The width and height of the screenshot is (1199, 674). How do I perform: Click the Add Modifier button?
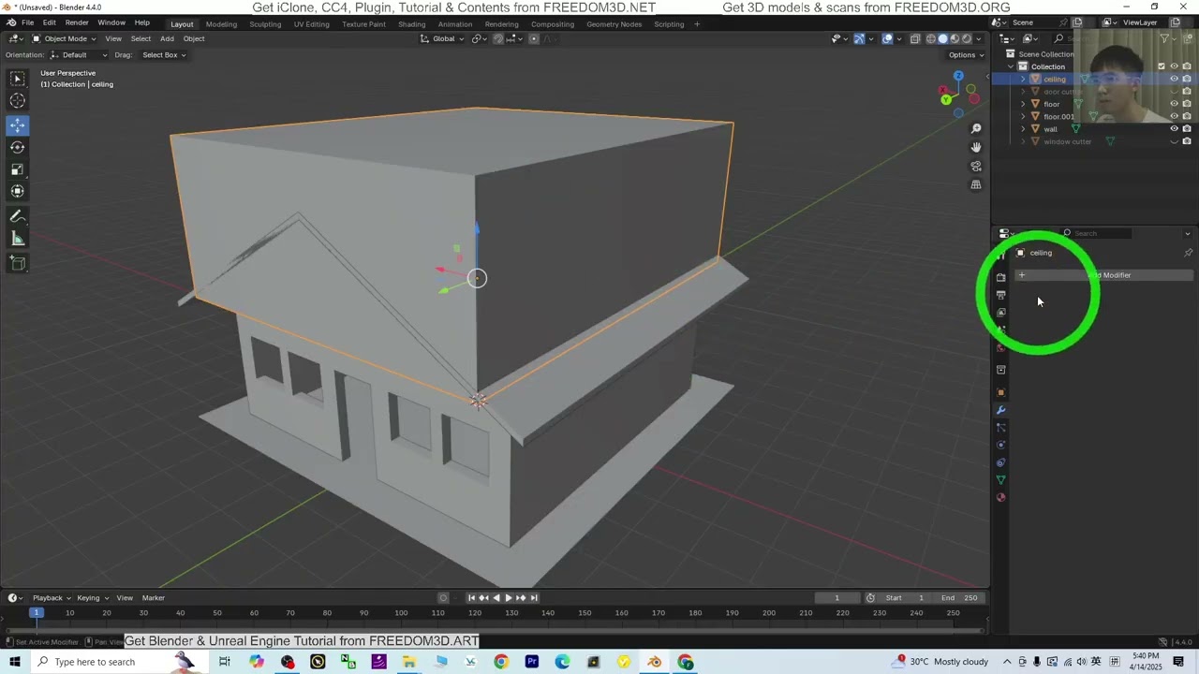click(1104, 275)
